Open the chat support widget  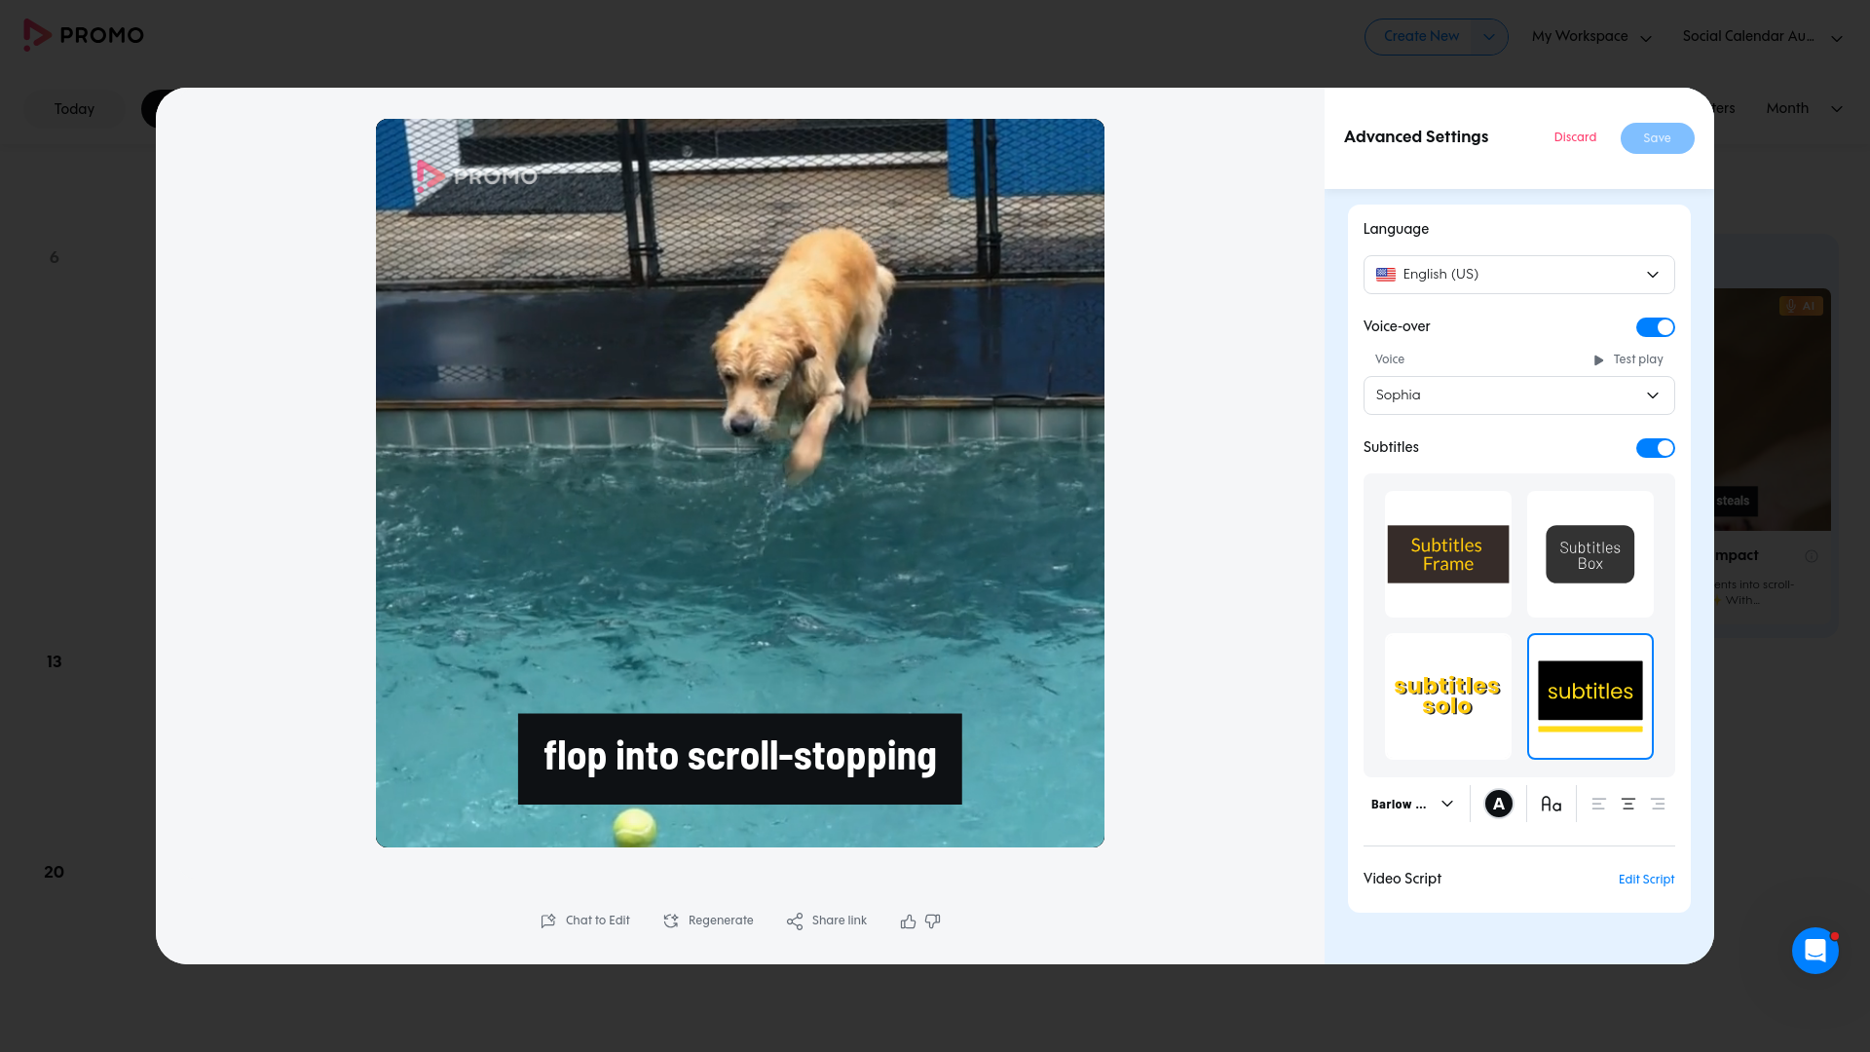coord(1814,950)
